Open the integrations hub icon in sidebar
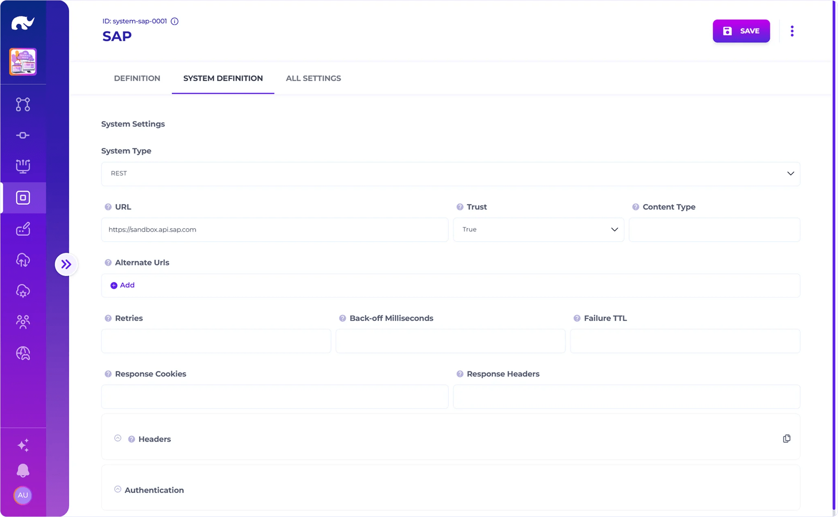 23,166
